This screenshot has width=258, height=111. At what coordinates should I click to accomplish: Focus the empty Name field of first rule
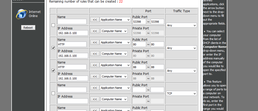tap(72, 22)
